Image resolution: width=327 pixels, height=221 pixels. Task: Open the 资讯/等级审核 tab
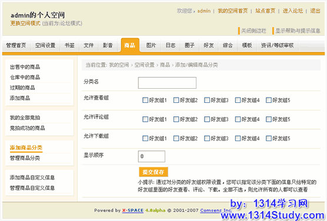point(278,45)
